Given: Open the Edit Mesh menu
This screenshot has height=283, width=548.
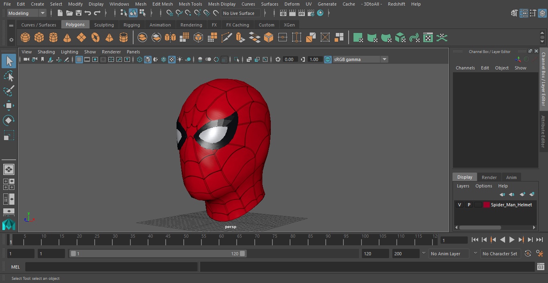Looking at the screenshot, I should (x=162, y=4).
